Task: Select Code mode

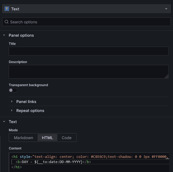Action: [67, 138]
